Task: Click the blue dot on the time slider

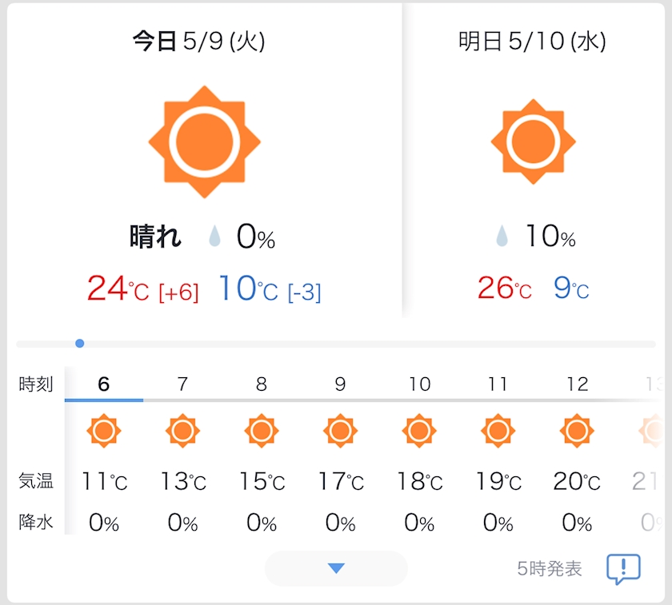Action: click(80, 344)
